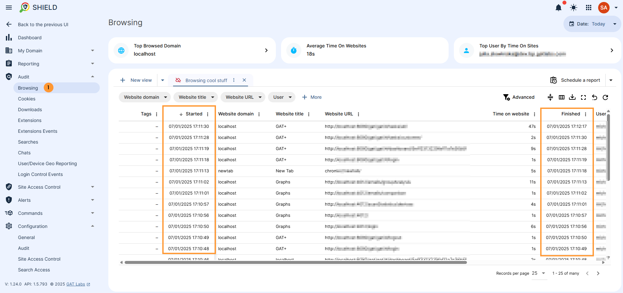Click the Average Time On Websites timer icon
The width and height of the screenshot is (623, 293).
pos(294,50)
